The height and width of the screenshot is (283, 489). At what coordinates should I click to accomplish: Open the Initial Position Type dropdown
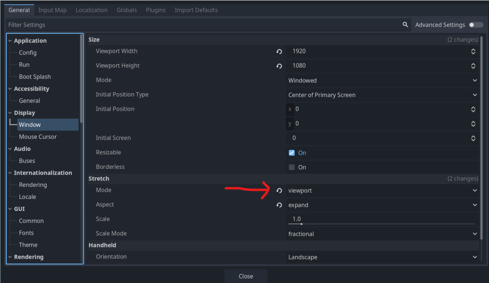[x=383, y=95]
